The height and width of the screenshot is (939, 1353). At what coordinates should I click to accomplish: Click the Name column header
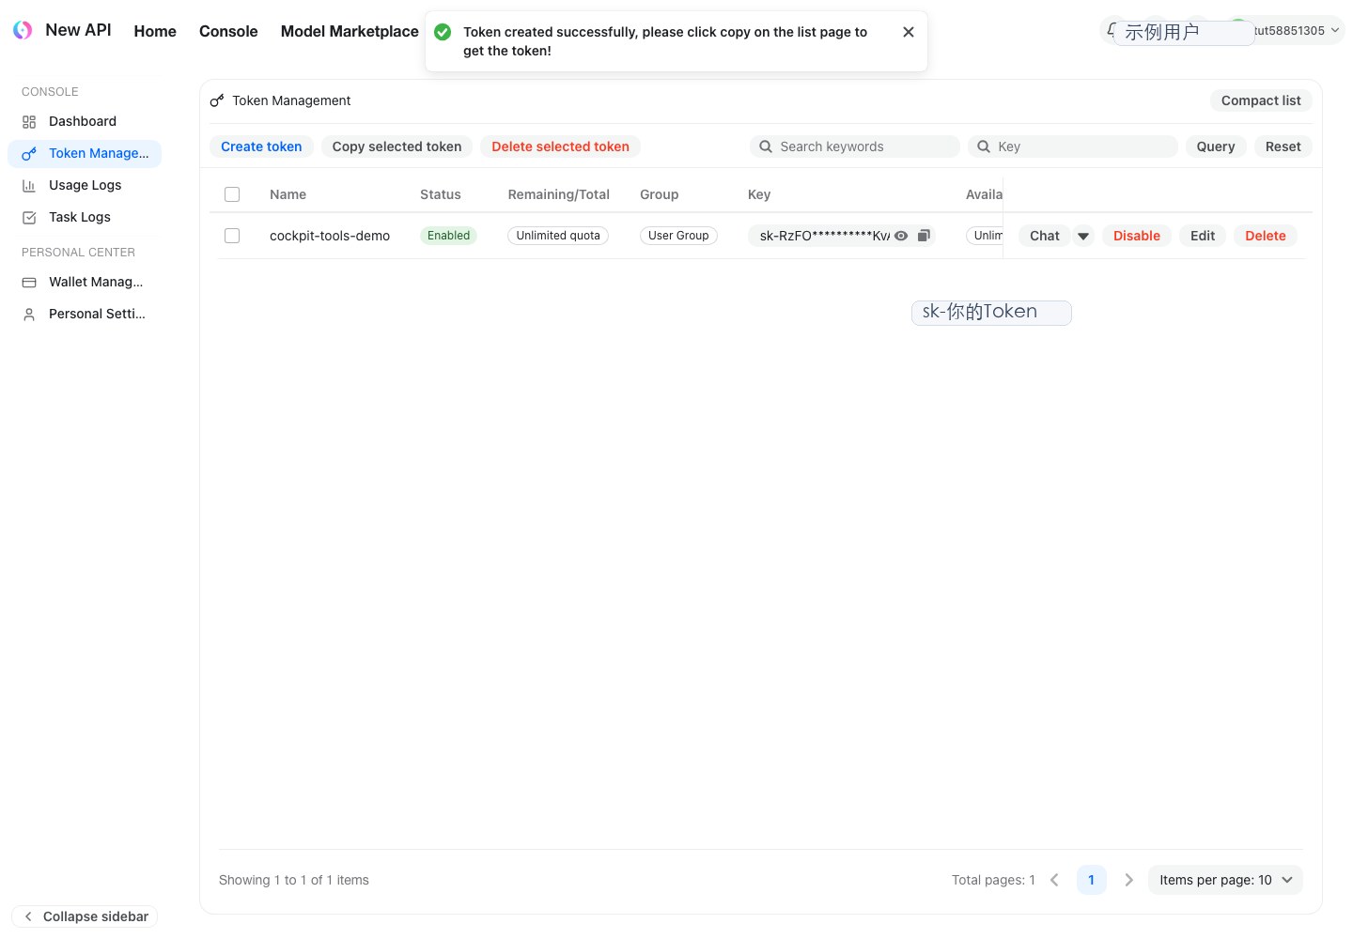(x=288, y=194)
